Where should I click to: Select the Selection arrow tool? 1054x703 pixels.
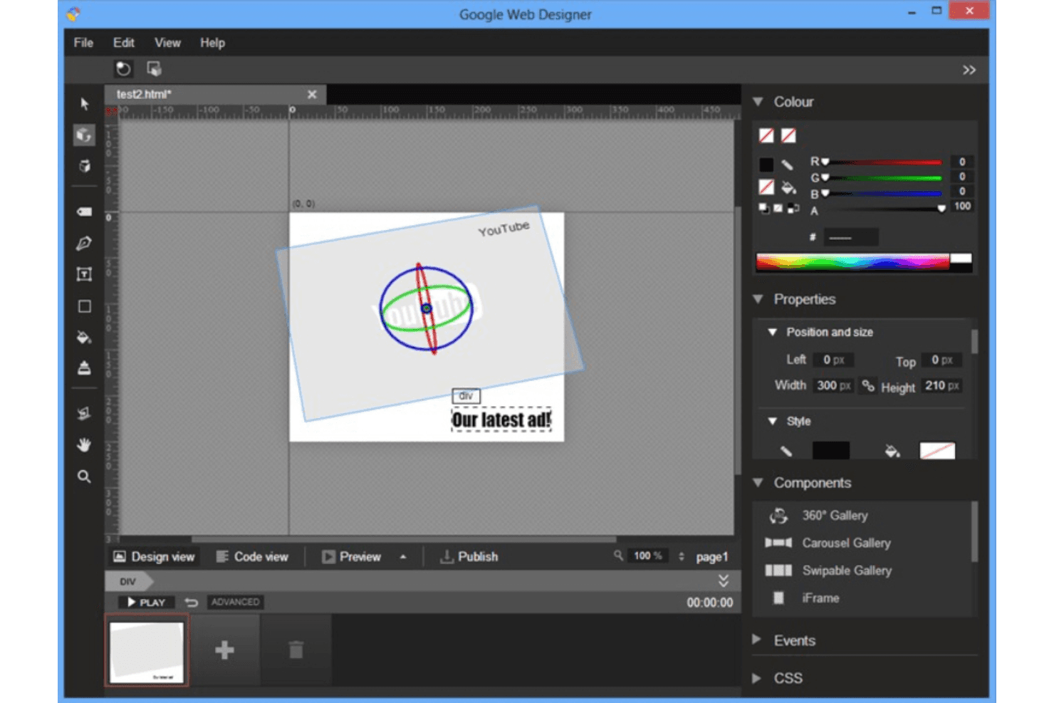click(84, 104)
